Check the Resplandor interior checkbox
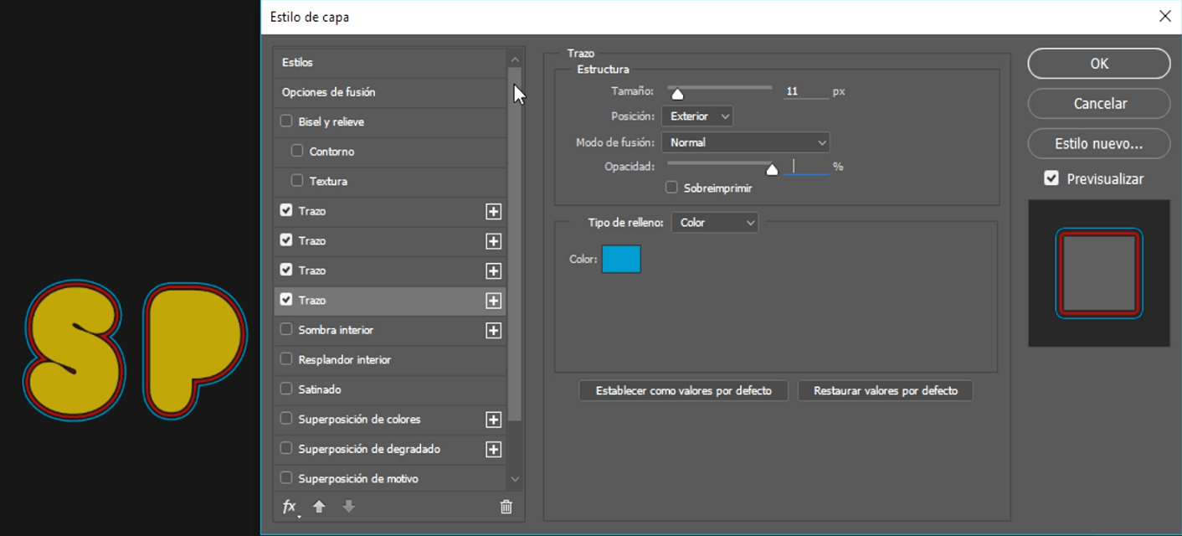This screenshot has width=1182, height=536. [x=286, y=359]
